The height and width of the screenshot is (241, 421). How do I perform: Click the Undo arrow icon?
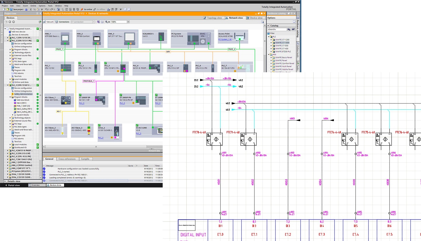point(46,9)
